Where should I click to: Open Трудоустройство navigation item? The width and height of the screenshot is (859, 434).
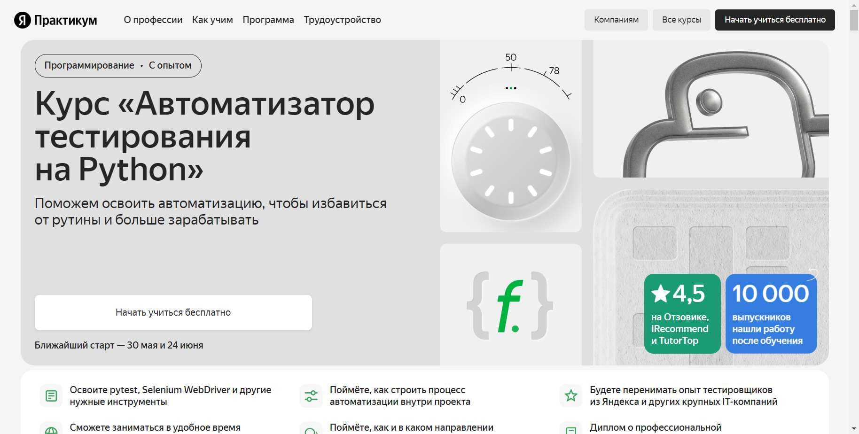[x=342, y=20]
